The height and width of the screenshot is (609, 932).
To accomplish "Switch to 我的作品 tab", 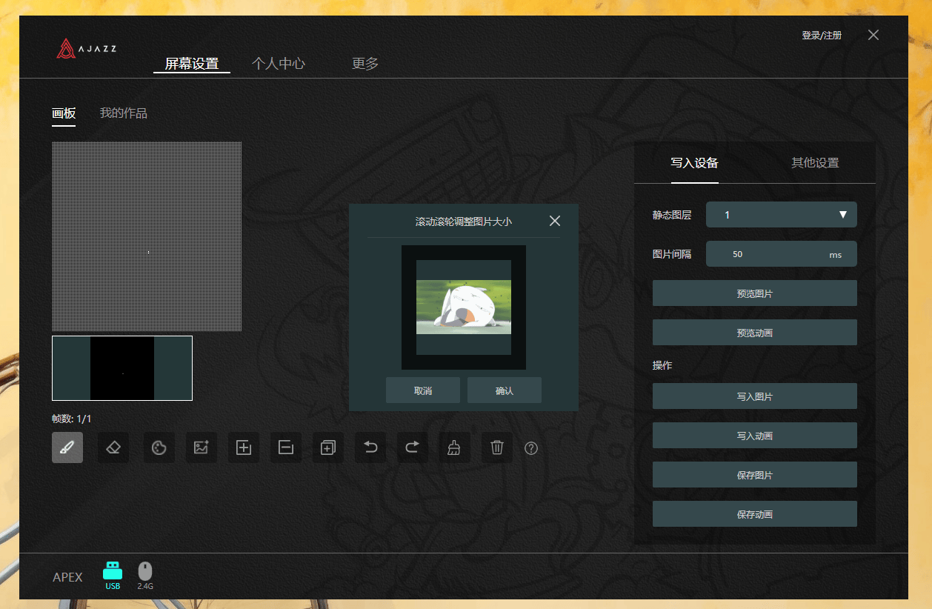I will [x=124, y=113].
